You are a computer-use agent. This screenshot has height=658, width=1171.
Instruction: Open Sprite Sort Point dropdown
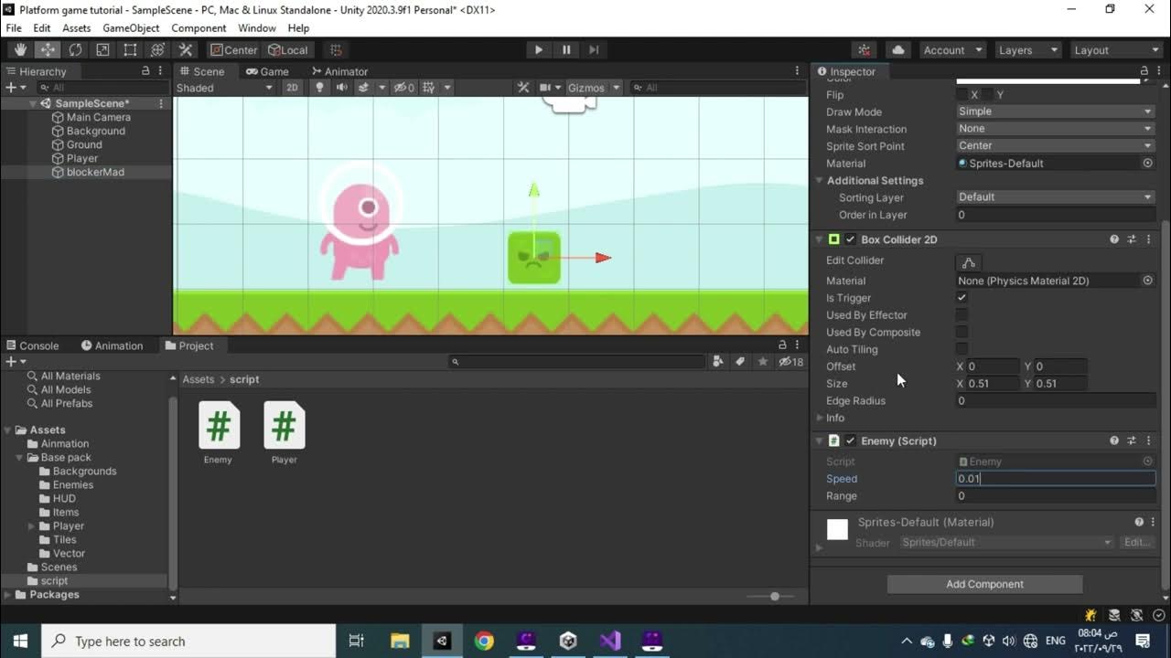pos(1056,146)
